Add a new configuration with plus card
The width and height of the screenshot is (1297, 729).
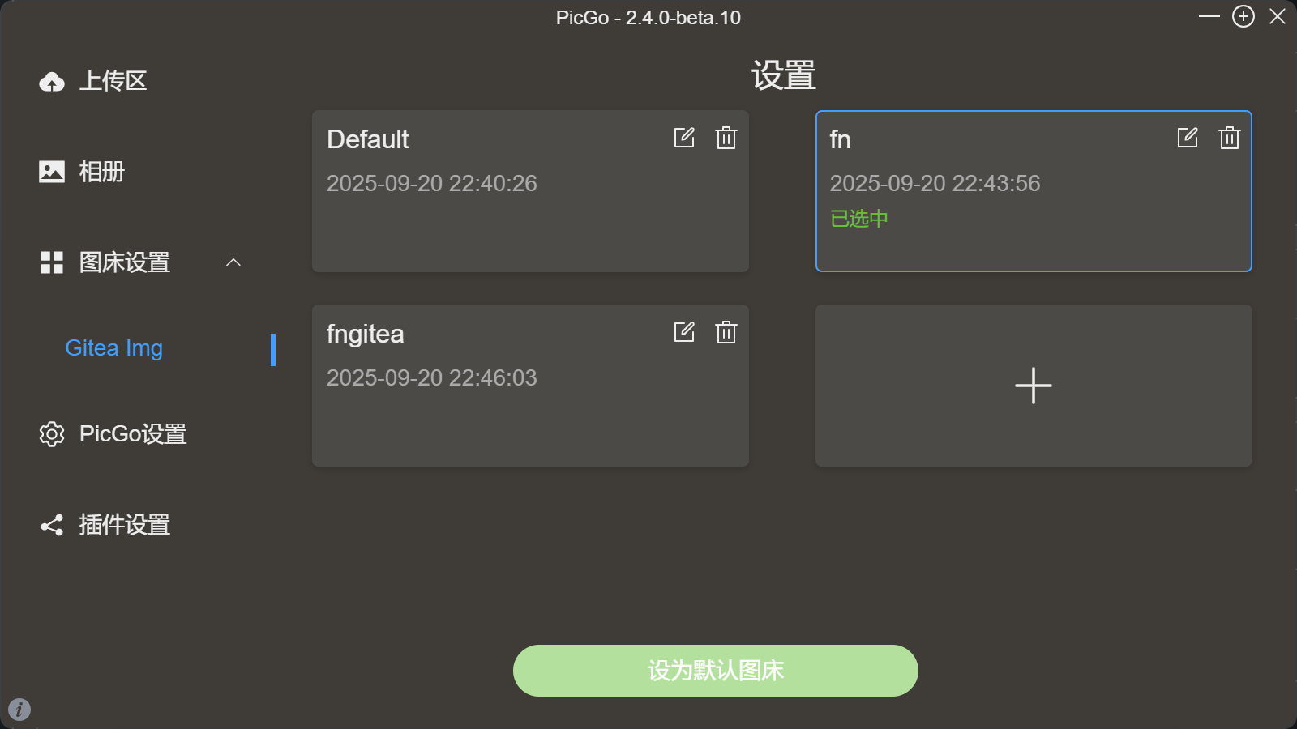pyautogui.click(x=1034, y=386)
